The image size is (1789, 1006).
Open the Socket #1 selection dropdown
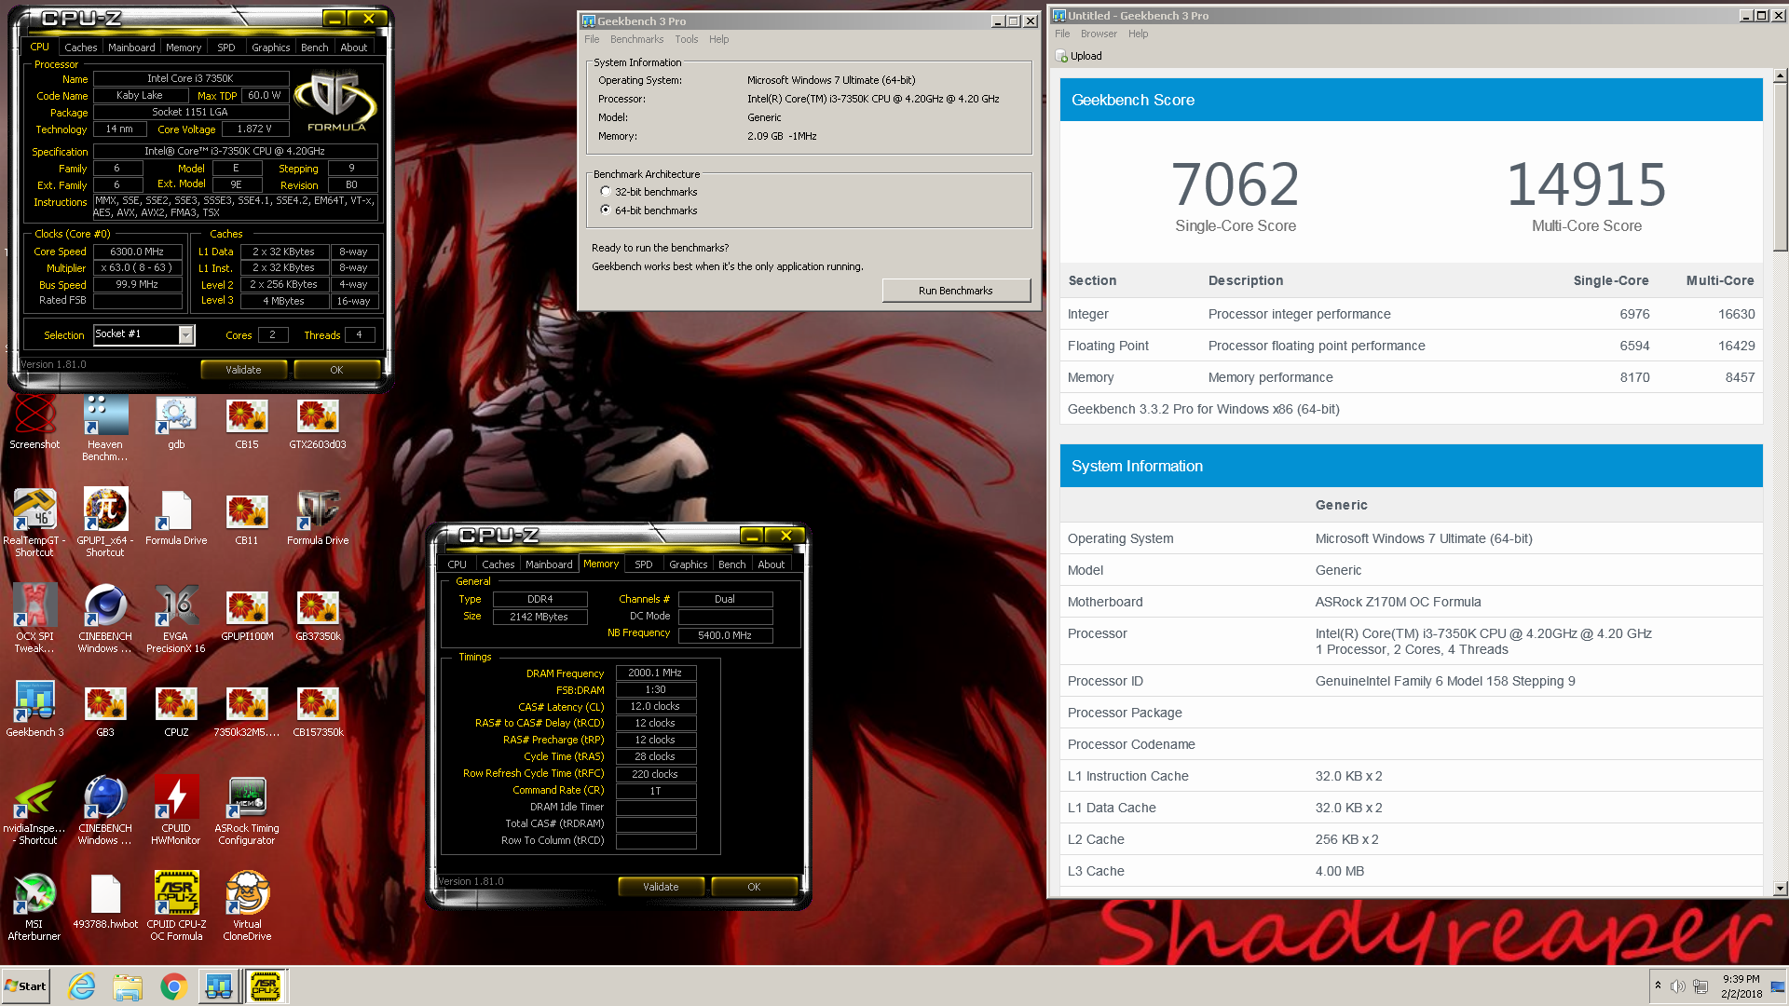[185, 334]
